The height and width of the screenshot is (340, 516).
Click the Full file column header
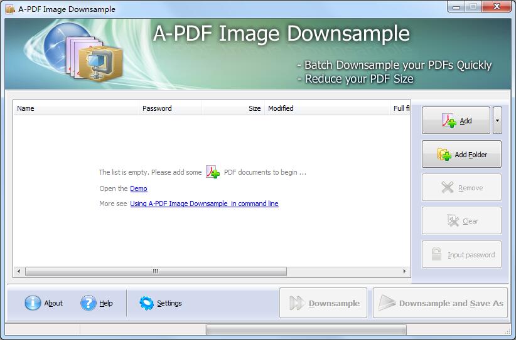(400, 108)
